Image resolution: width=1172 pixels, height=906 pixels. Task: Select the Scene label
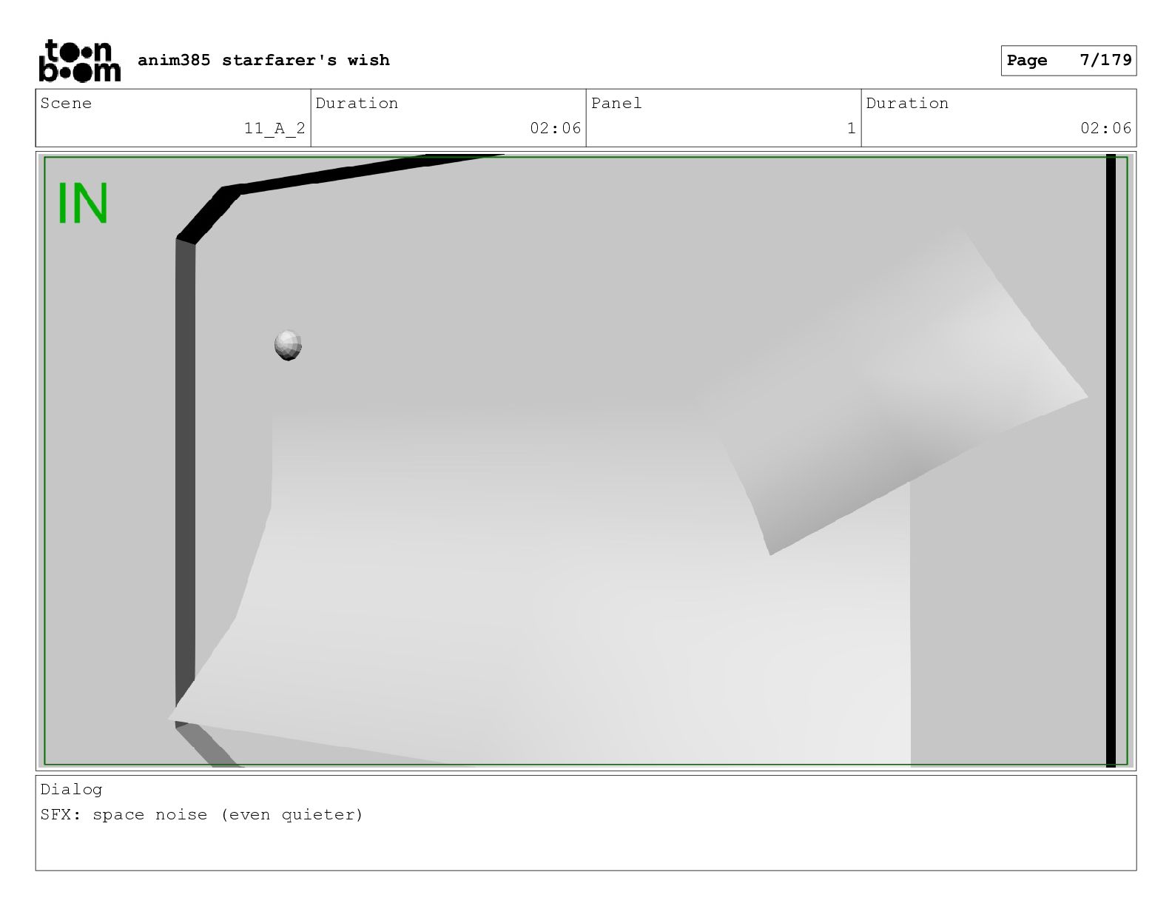click(x=66, y=104)
